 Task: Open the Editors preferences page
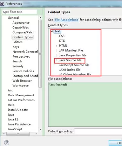[x=17, y=42]
